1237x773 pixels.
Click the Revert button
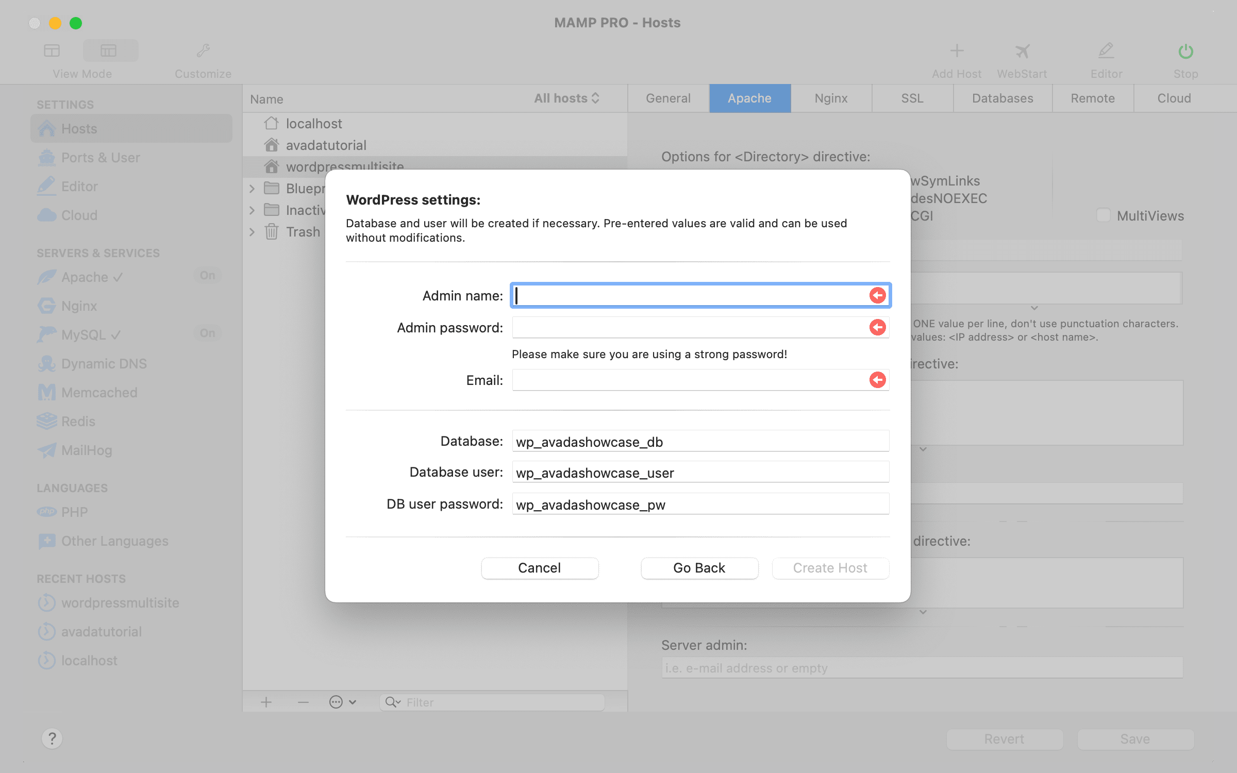(x=1005, y=739)
